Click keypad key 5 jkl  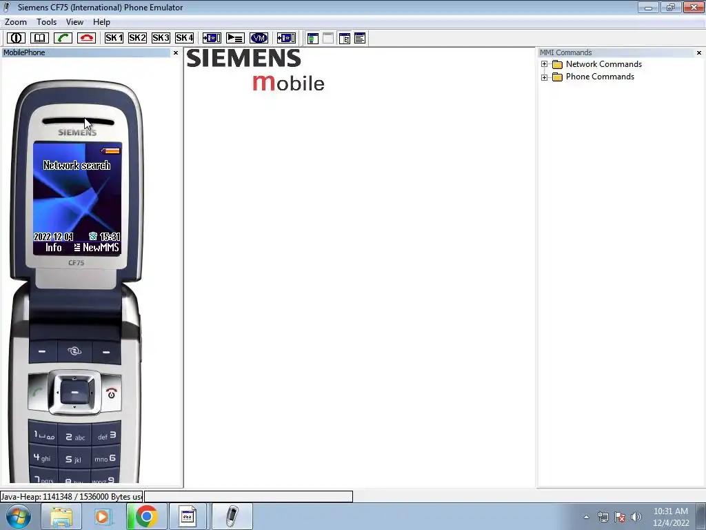click(x=74, y=459)
